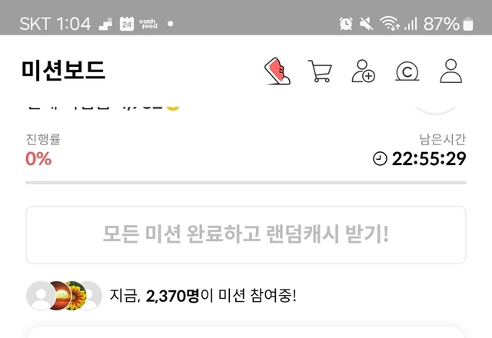The image size is (492, 338).
Task: Tap the calendar 24 status bar icon
Action: coord(127,24)
